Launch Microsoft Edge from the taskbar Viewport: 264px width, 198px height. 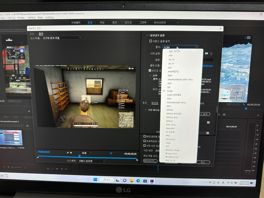tap(138, 181)
